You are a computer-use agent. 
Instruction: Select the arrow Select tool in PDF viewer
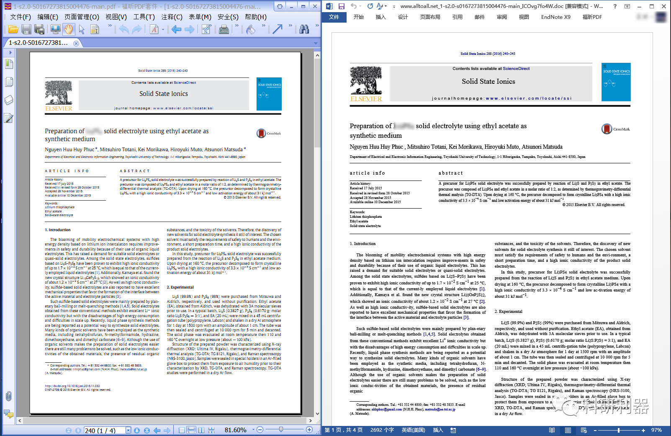[82, 29]
